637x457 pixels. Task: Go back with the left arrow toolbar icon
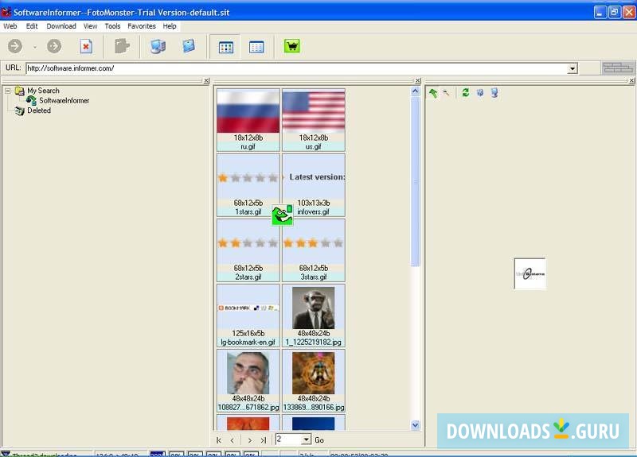pyautogui.click(x=15, y=46)
